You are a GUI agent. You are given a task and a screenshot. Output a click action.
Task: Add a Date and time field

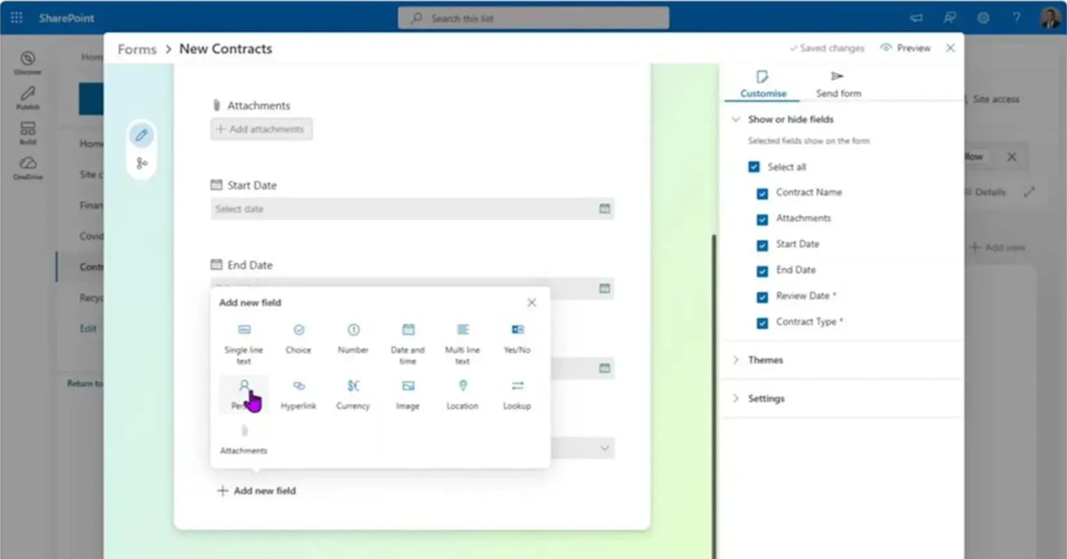pyautogui.click(x=408, y=344)
